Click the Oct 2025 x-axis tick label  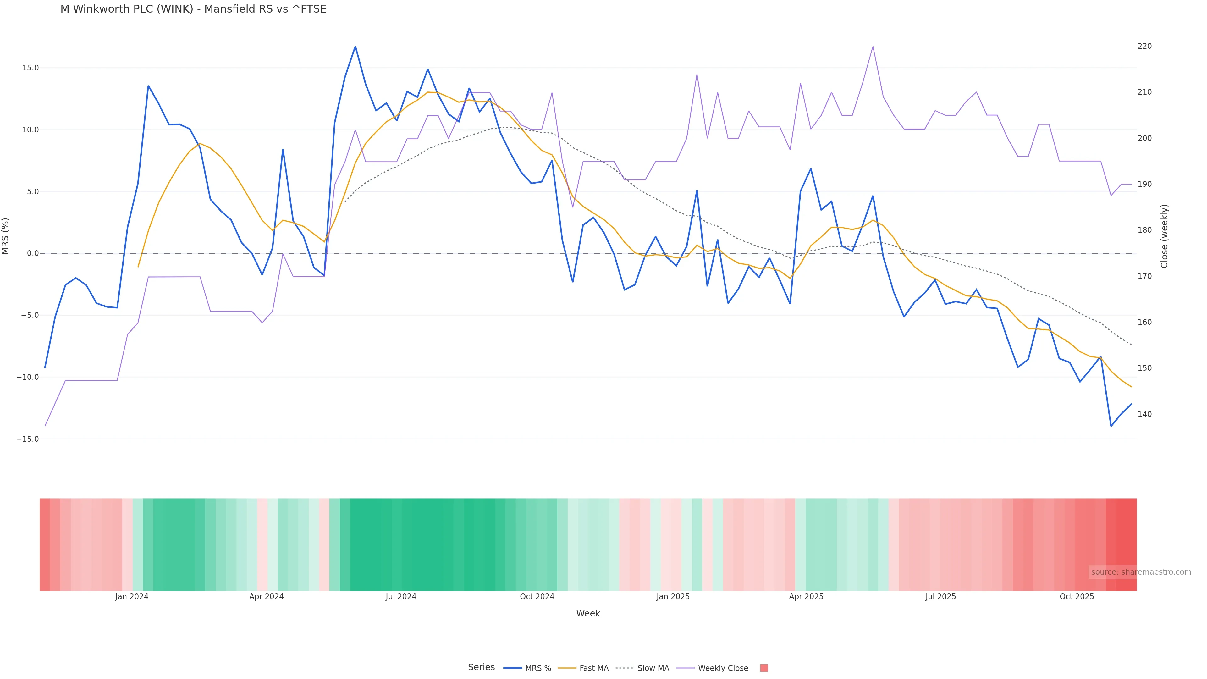(x=1077, y=597)
